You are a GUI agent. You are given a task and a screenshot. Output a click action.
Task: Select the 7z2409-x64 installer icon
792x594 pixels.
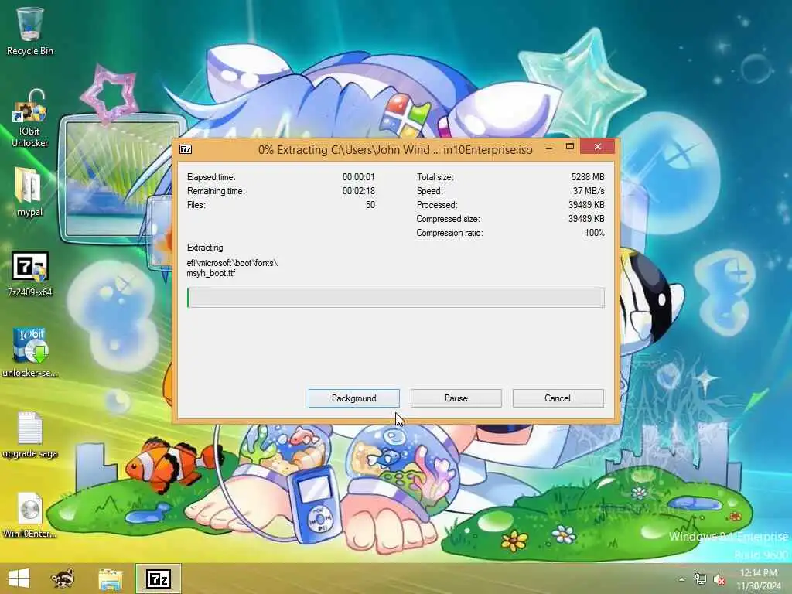coord(30,275)
